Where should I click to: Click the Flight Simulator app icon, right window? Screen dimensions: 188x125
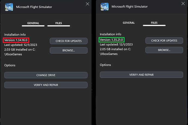click(x=105, y=7)
